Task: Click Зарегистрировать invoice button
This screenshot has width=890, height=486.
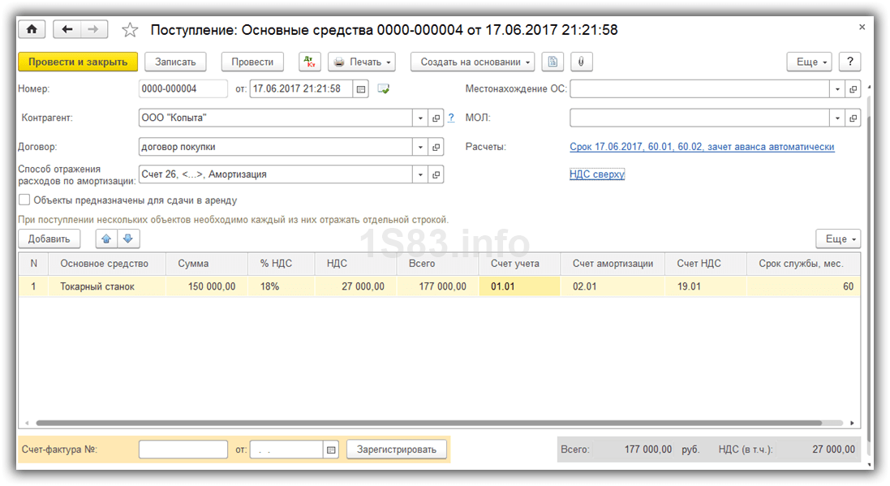Action: pyautogui.click(x=396, y=449)
